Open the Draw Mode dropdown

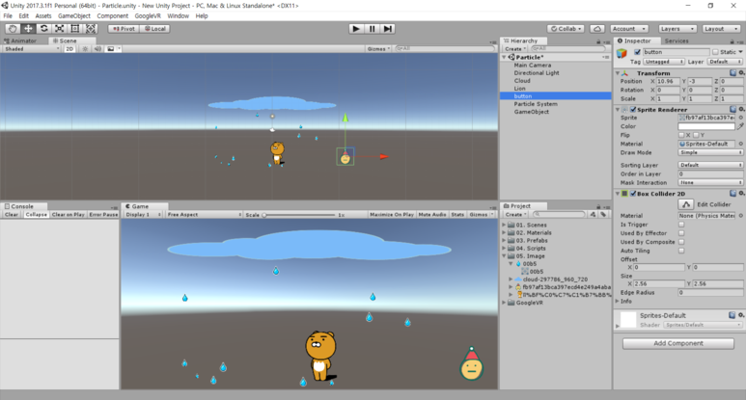[x=710, y=152]
